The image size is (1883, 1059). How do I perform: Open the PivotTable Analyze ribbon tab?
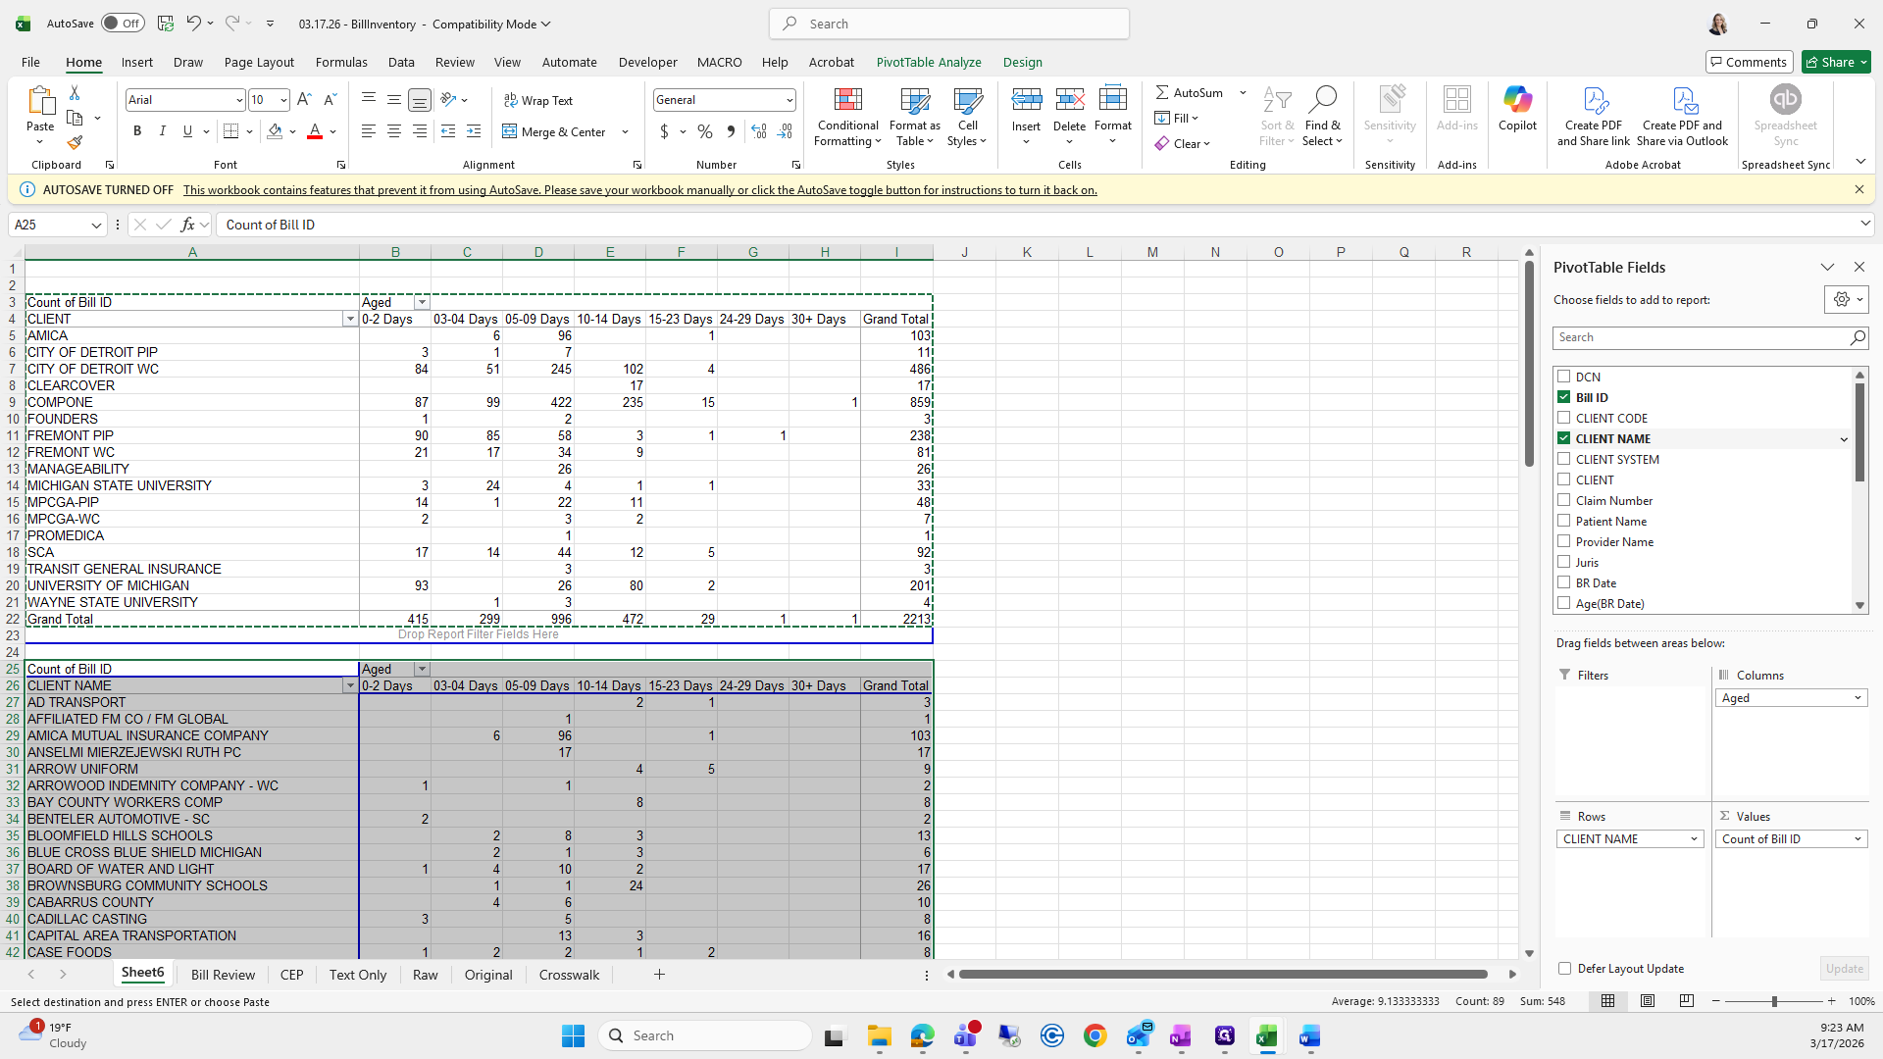[928, 62]
